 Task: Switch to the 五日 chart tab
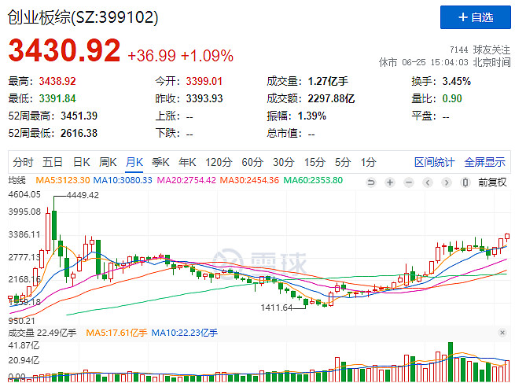tap(53, 162)
